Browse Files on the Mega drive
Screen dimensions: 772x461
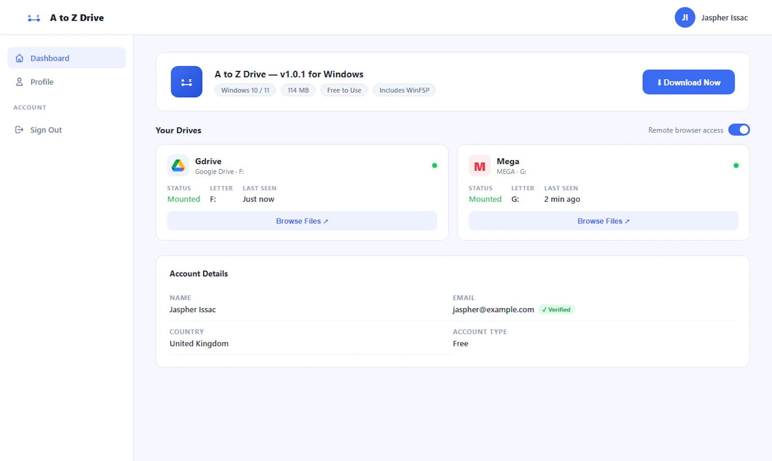603,221
